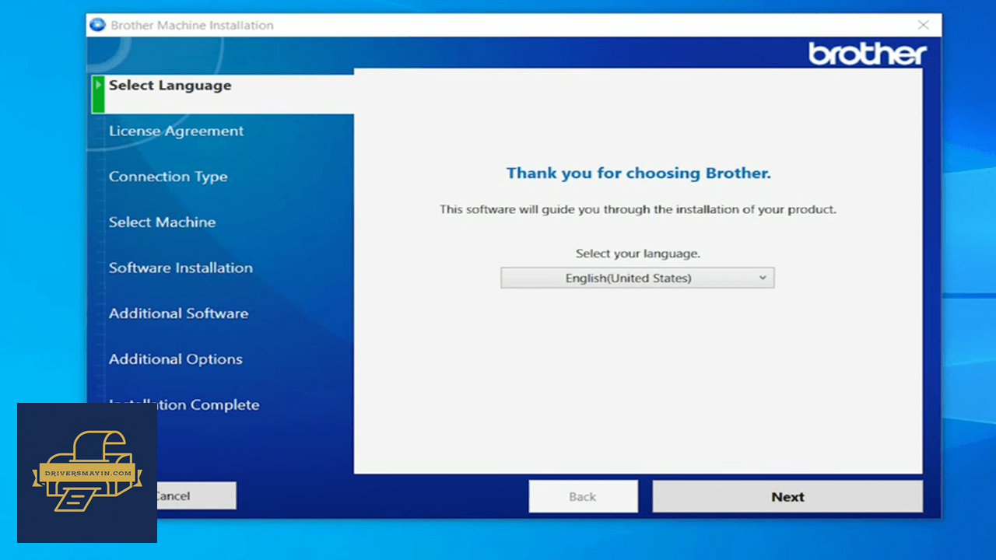
Task: Close the Brother Machine Installation window
Action: (923, 25)
